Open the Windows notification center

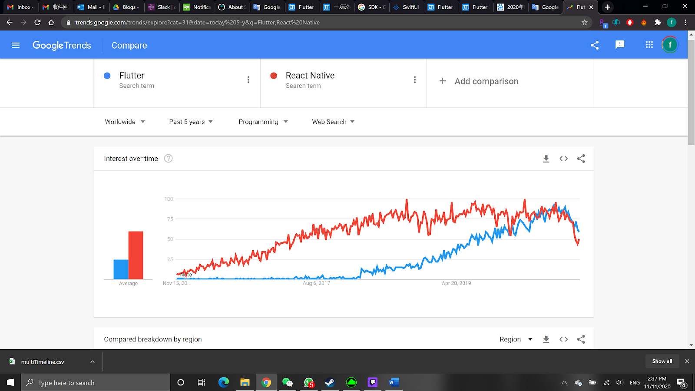coord(682,383)
